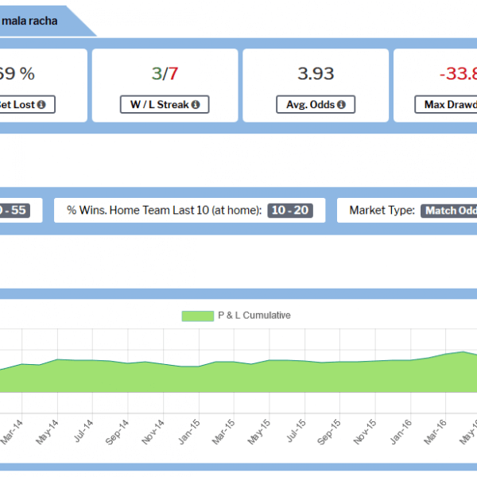Click the info icon beside Avg. Odds
Screen dimensions: 477x477
point(341,105)
